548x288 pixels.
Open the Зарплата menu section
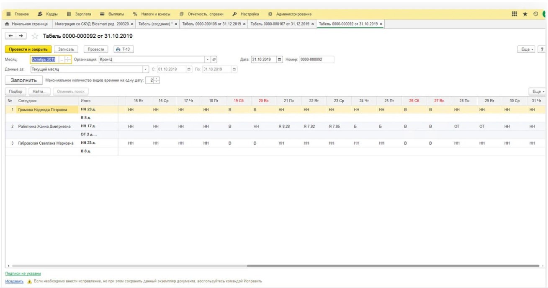point(79,14)
